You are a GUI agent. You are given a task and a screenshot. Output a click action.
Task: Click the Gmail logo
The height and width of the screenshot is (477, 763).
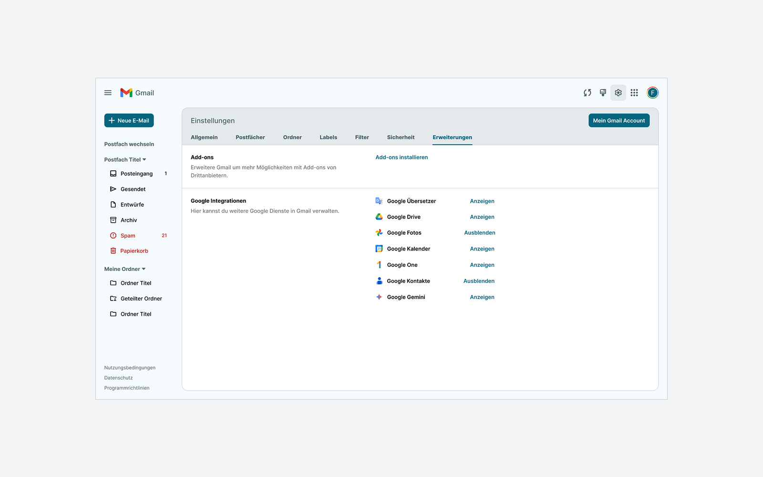137,93
